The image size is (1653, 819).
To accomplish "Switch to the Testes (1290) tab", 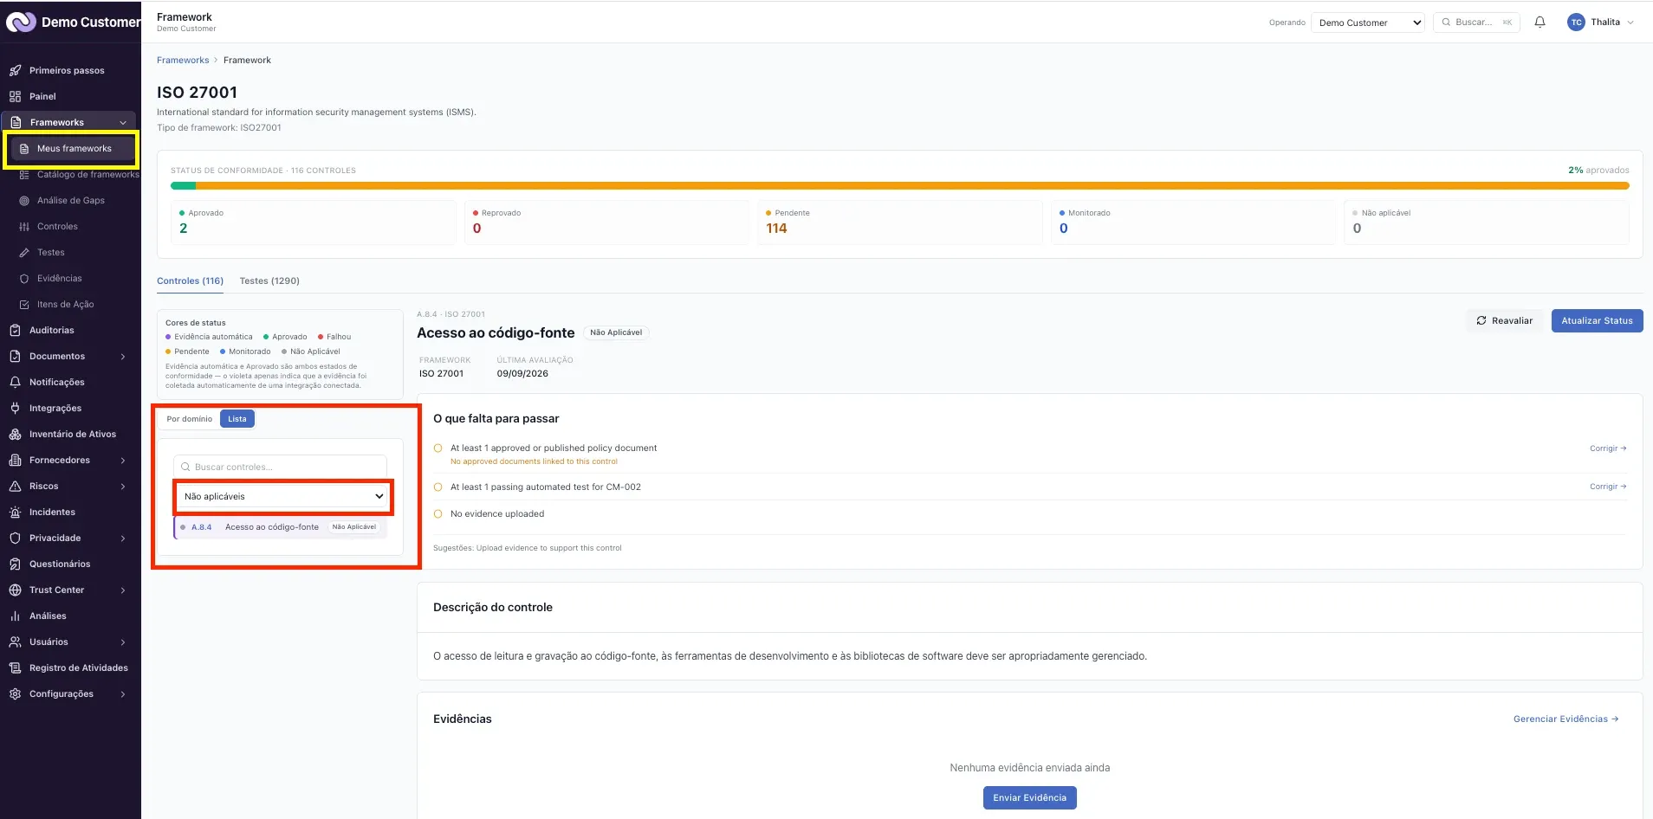I will click(269, 281).
